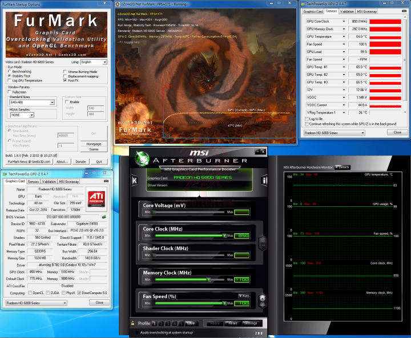The image size is (411, 338).
Task: Select Afterburner profile slot 5
Action: click(181, 323)
